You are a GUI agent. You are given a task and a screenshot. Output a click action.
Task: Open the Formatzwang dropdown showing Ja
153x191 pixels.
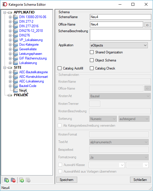tap(119, 157)
